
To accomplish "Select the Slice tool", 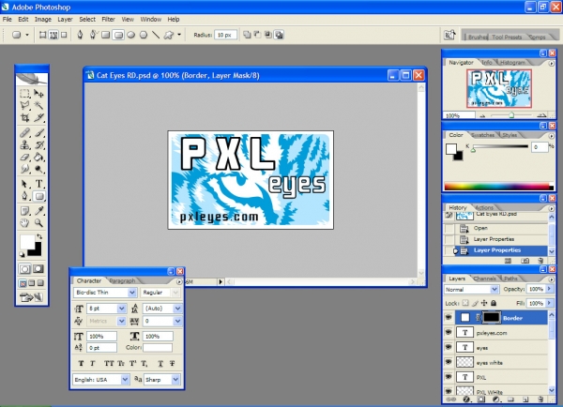I will pos(38,117).
